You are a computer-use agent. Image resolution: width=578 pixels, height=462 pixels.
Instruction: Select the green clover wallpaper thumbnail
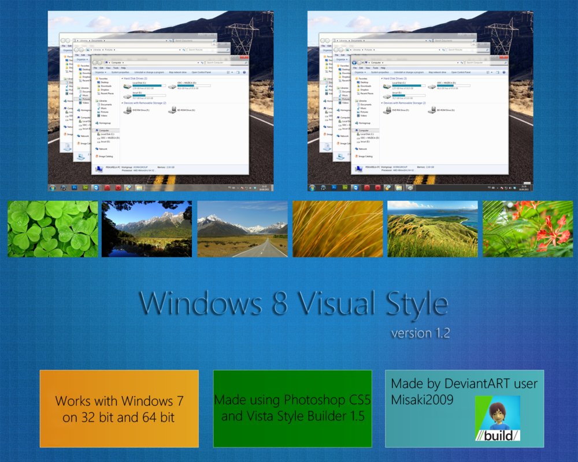[x=53, y=229]
